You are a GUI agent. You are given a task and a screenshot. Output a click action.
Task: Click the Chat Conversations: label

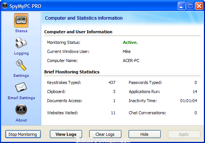coord(148,113)
